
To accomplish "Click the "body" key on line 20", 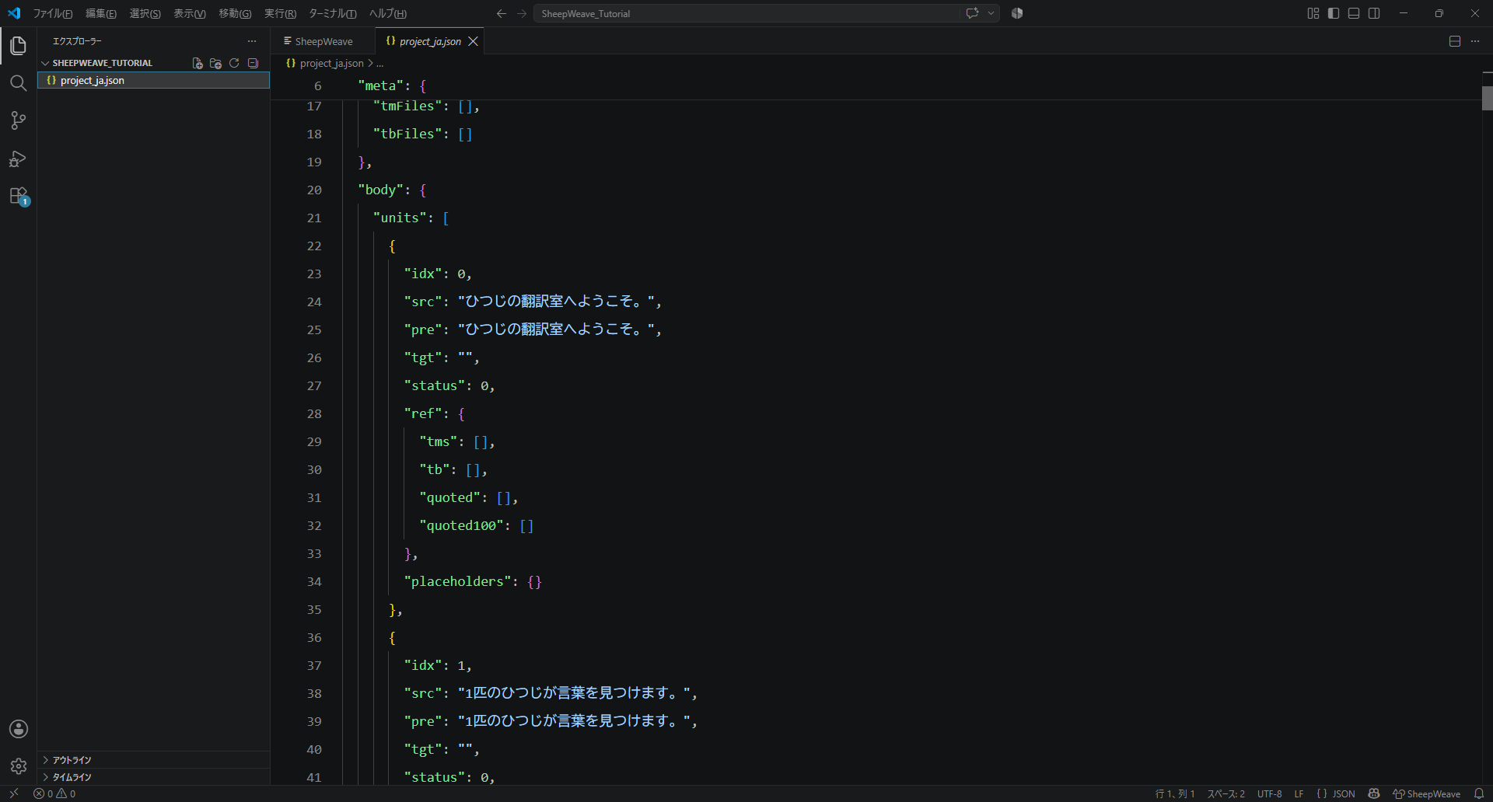I will (x=381, y=190).
